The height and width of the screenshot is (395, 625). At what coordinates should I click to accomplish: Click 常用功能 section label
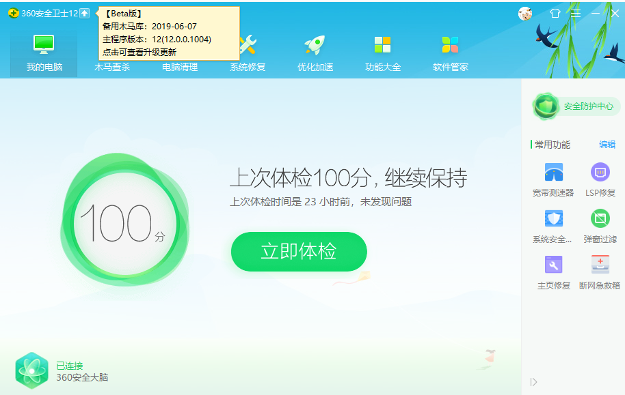tap(553, 145)
